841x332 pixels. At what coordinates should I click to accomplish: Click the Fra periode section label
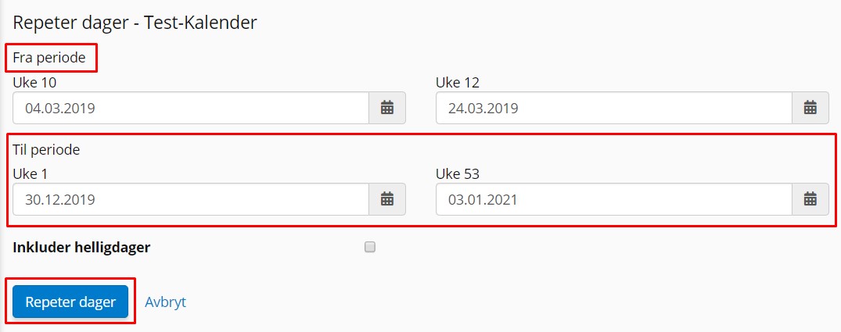49,58
